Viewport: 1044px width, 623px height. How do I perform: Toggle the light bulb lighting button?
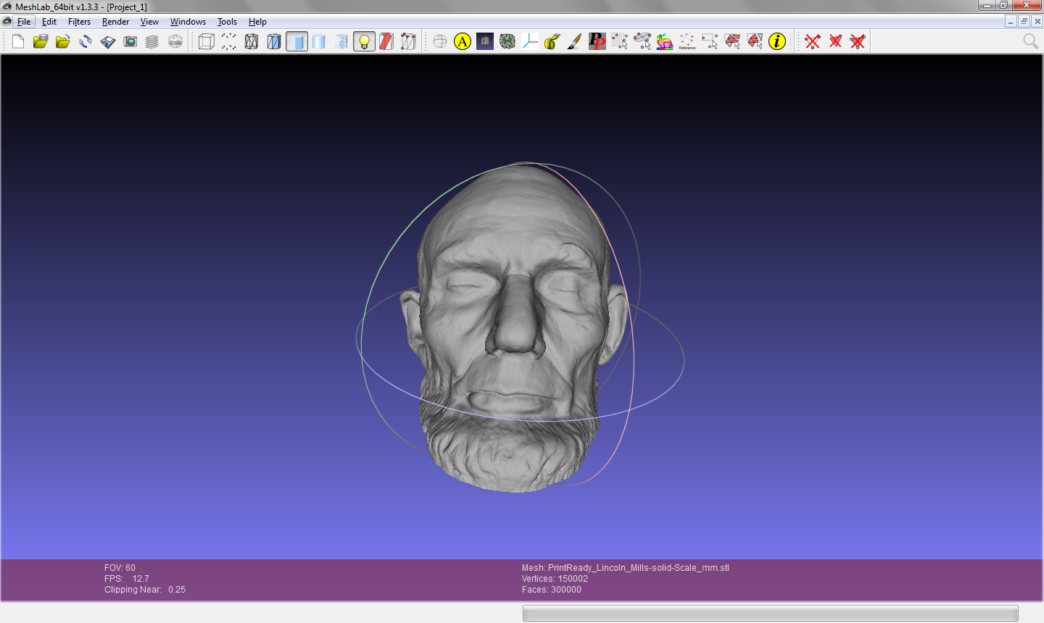pos(364,41)
